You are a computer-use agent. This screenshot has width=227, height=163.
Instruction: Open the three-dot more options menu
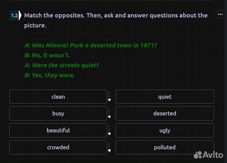click(x=220, y=14)
